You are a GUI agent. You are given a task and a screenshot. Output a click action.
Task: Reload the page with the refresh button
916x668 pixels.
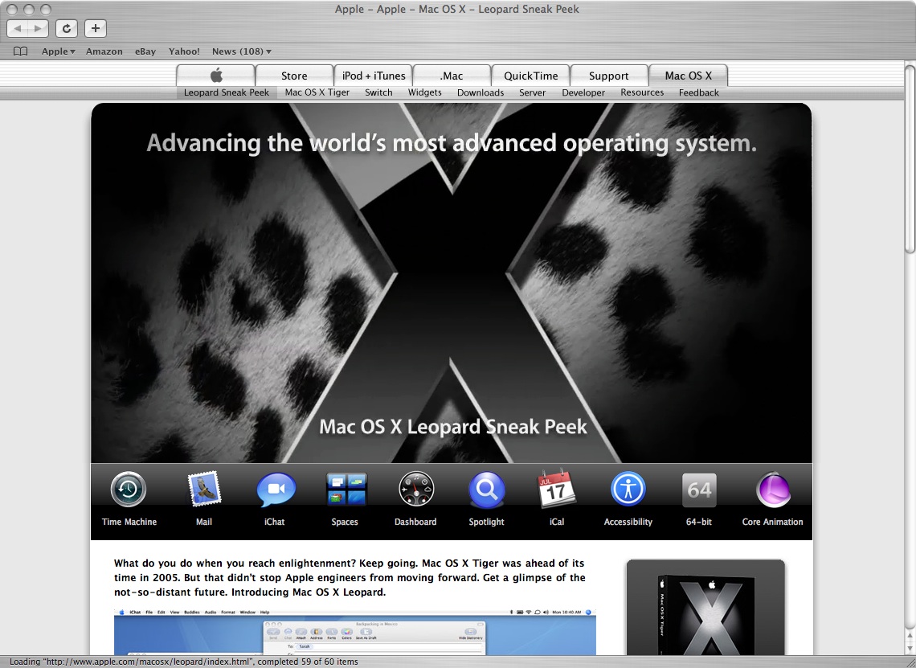click(x=67, y=28)
